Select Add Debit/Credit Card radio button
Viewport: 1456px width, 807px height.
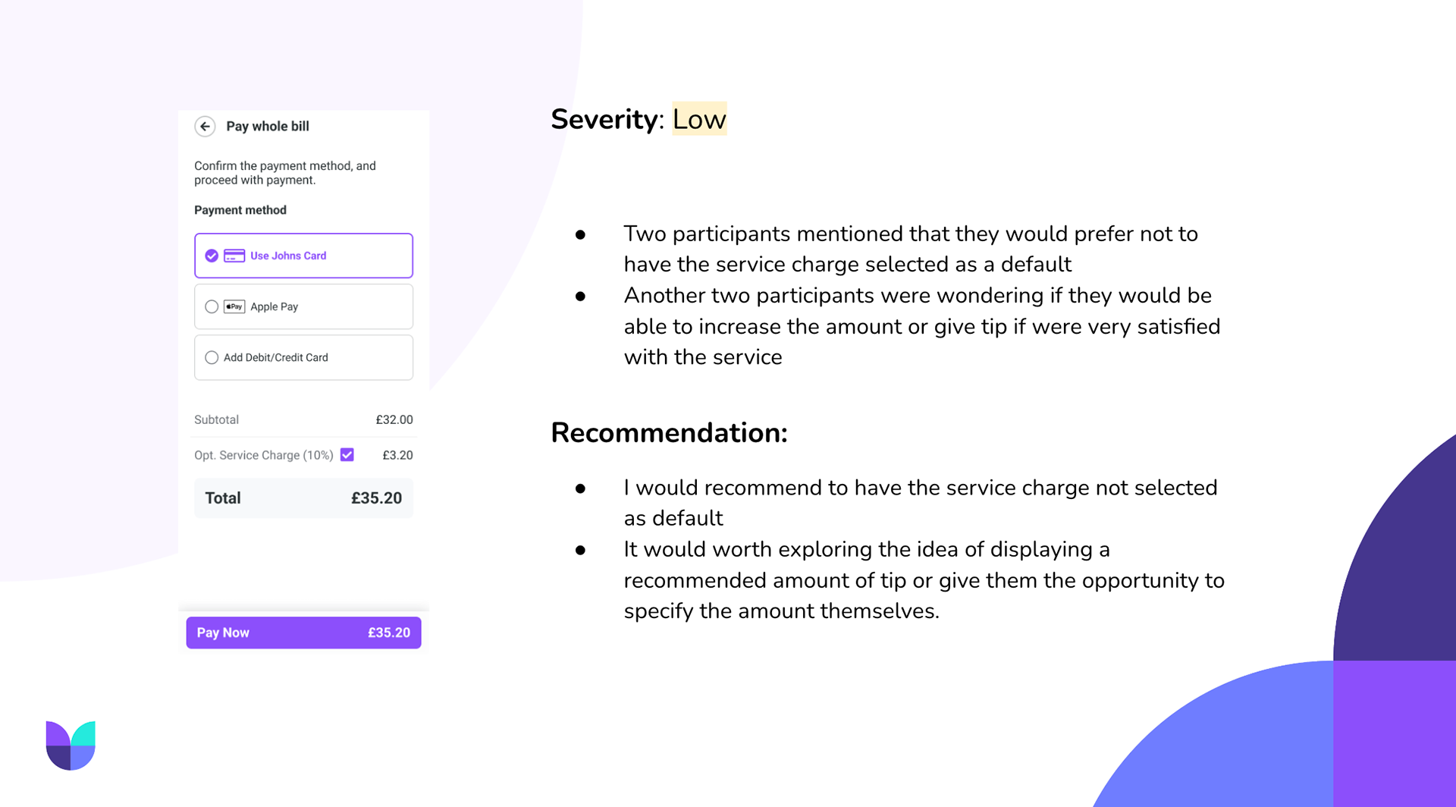tap(212, 357)
